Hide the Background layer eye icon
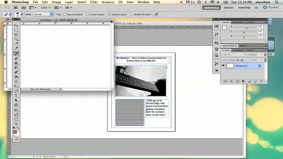The height and width of the screenshot is (159, 283). tap(223, 66)
